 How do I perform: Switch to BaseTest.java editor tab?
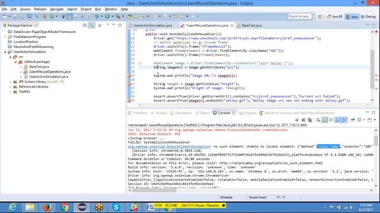(x=249, y=25)
